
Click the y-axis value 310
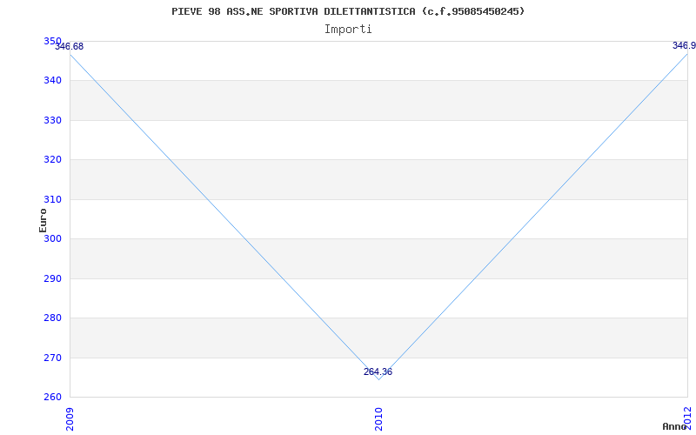(52, 199)
